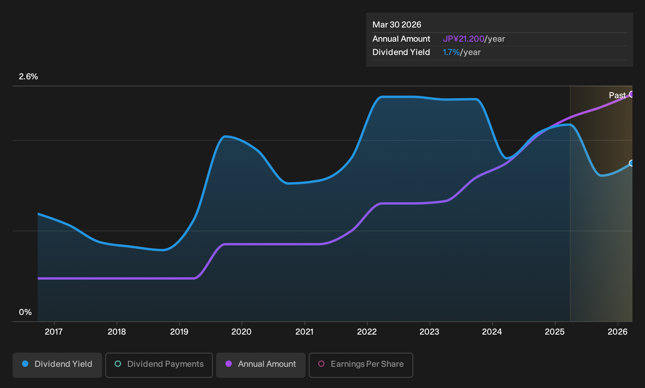
Task: Select the purple Annual Amount endpoint marker
Action: (631, 94)
